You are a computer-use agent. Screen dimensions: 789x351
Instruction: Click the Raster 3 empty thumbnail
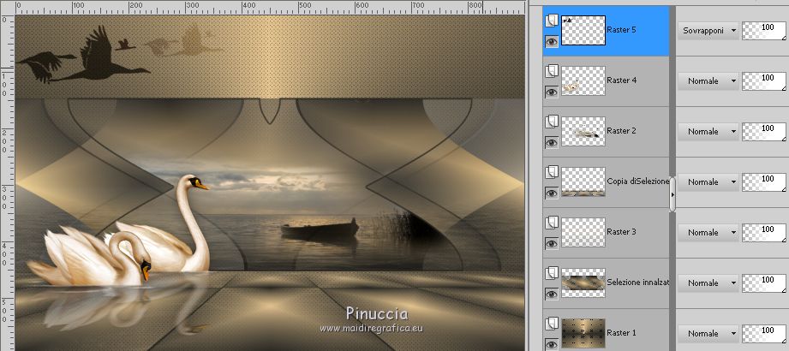click(583, 232)
